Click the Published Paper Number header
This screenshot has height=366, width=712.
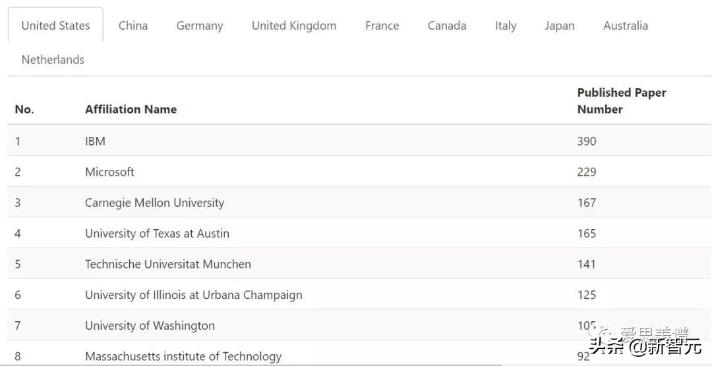[622, 101]
